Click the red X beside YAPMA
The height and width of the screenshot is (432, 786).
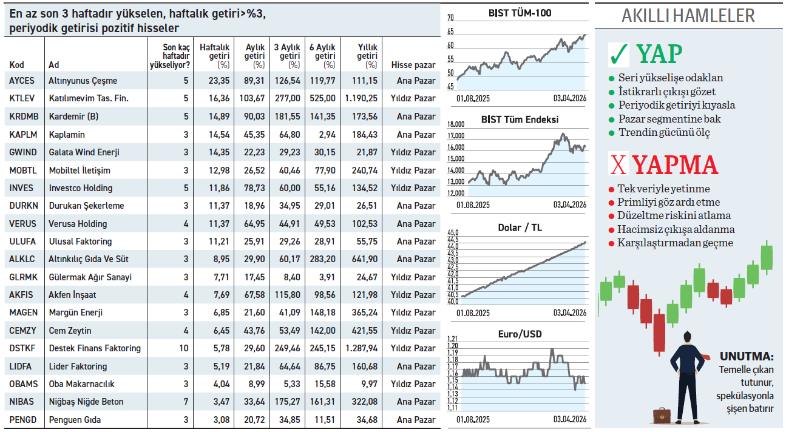[x=618, y=165]
